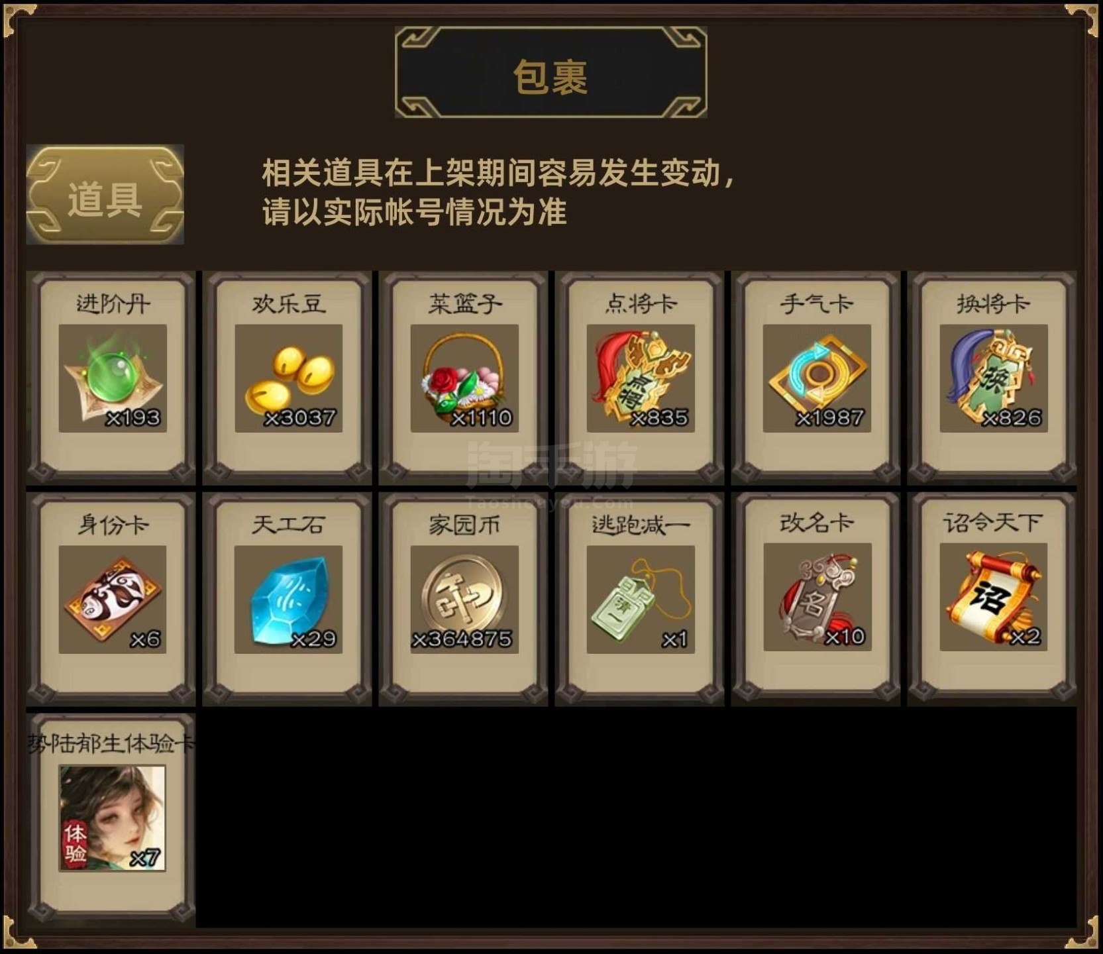Select the 天工石 blue crystal

tap(289, 600)
